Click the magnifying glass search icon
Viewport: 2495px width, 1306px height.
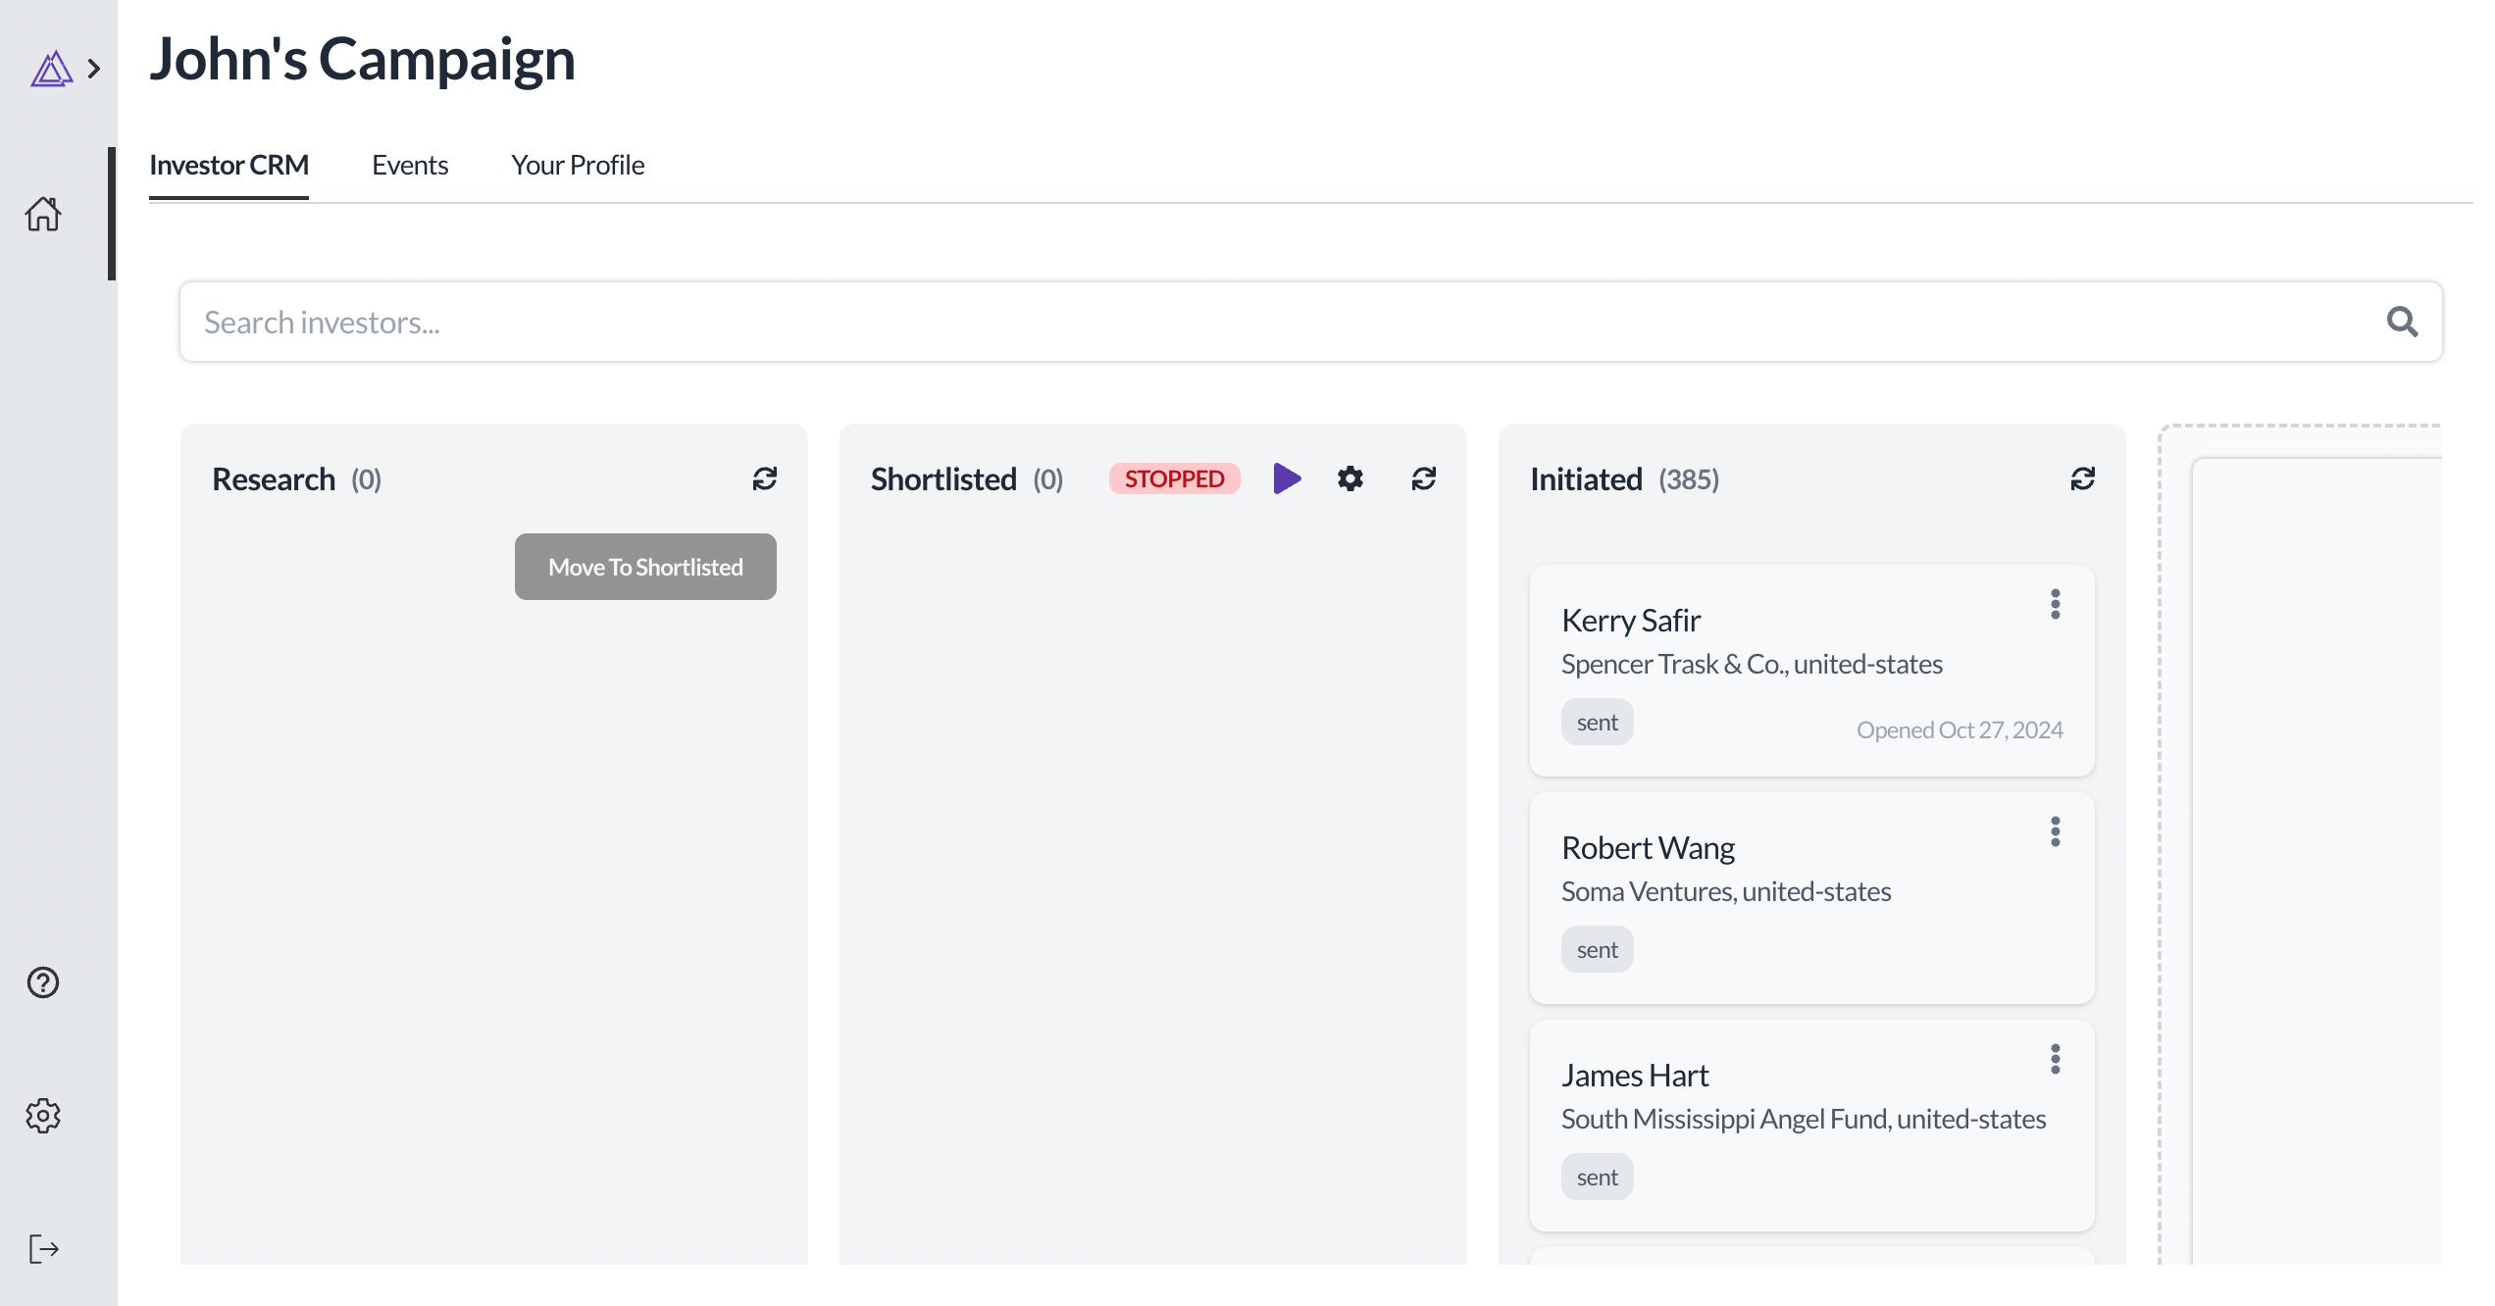click(x=2402, y=322)
